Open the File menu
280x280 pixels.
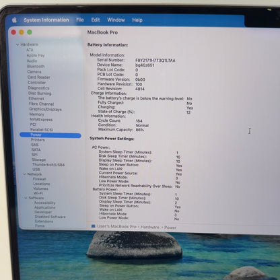(80, 20)
